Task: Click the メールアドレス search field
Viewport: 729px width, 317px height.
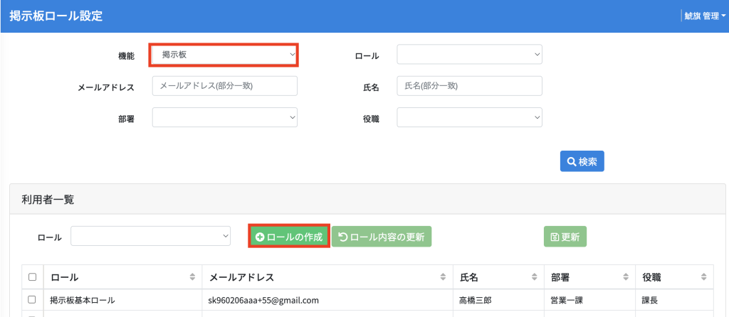Action: [225, 86]
